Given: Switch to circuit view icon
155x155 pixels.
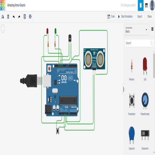Looking at the screenshot, I should (141, 5).
